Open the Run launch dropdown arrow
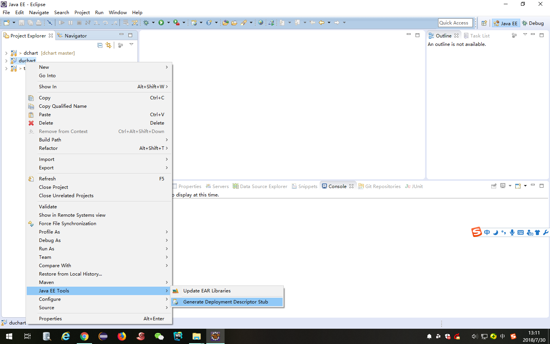The width and height of the screenshot is (550, 344). (x=168, y=23)
